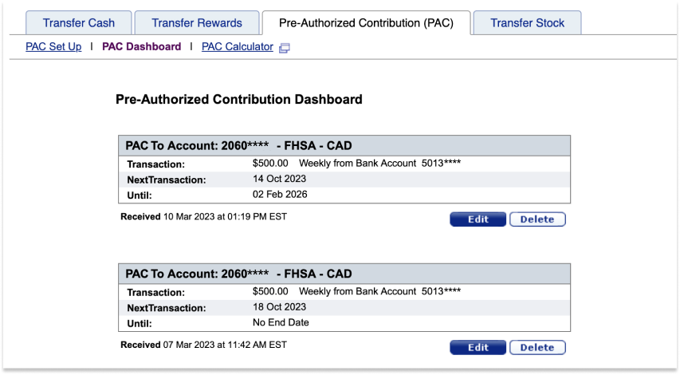Edit the PAC ending 02 Feb 2026

[478, 219]
